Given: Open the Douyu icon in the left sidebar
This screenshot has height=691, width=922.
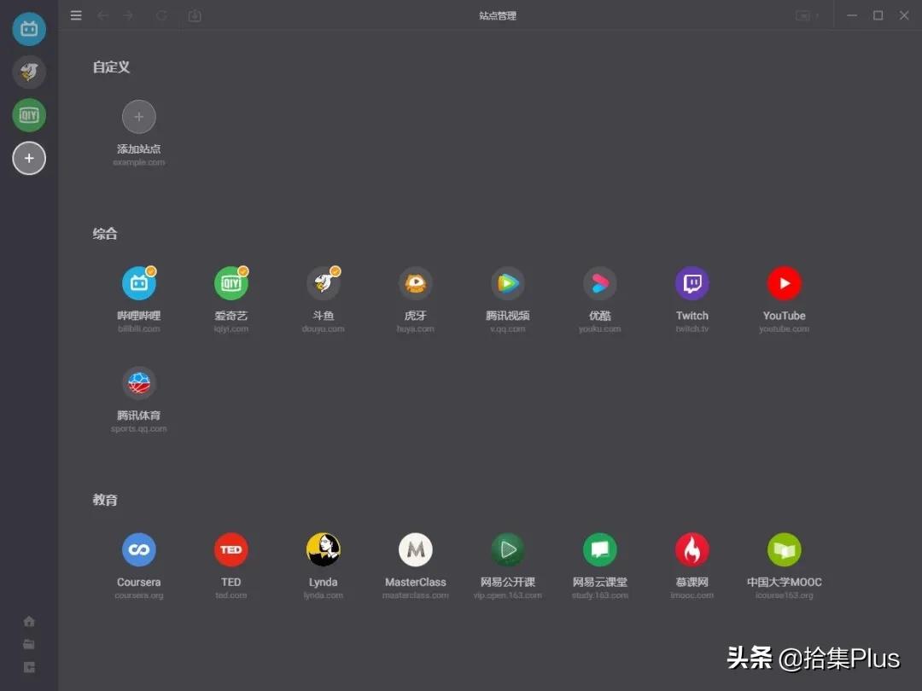Looking at the screenshot, I should (29, 72).
